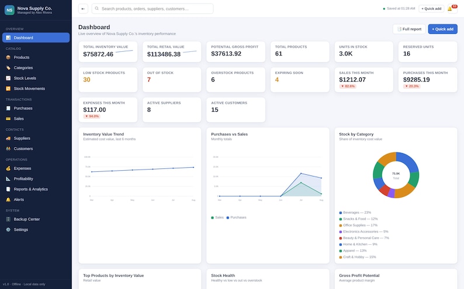
Task: Click the small Quick add button in top bar
Action: (x=431, y=9)
